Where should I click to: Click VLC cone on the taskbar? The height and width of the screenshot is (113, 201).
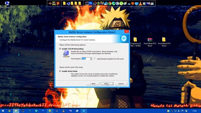(x=63, y=111)
